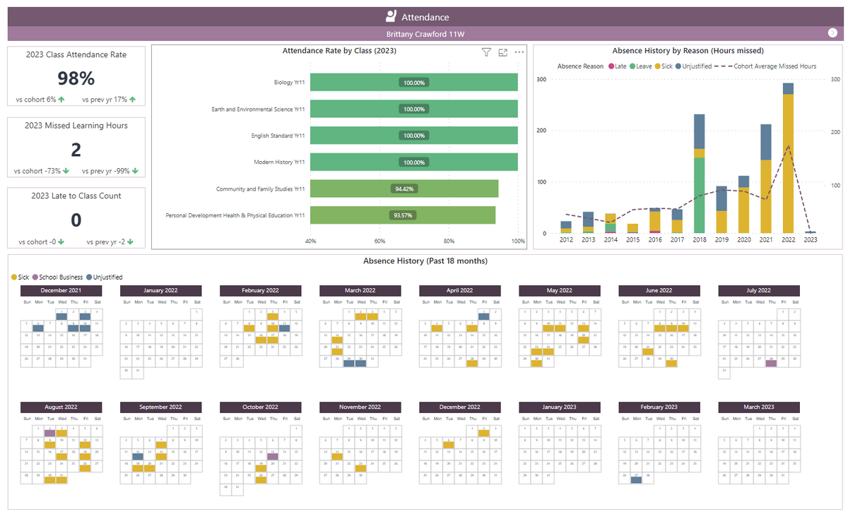Click the Brittany Crawford 11W banner
848x519 pixels.
[424, 34]
